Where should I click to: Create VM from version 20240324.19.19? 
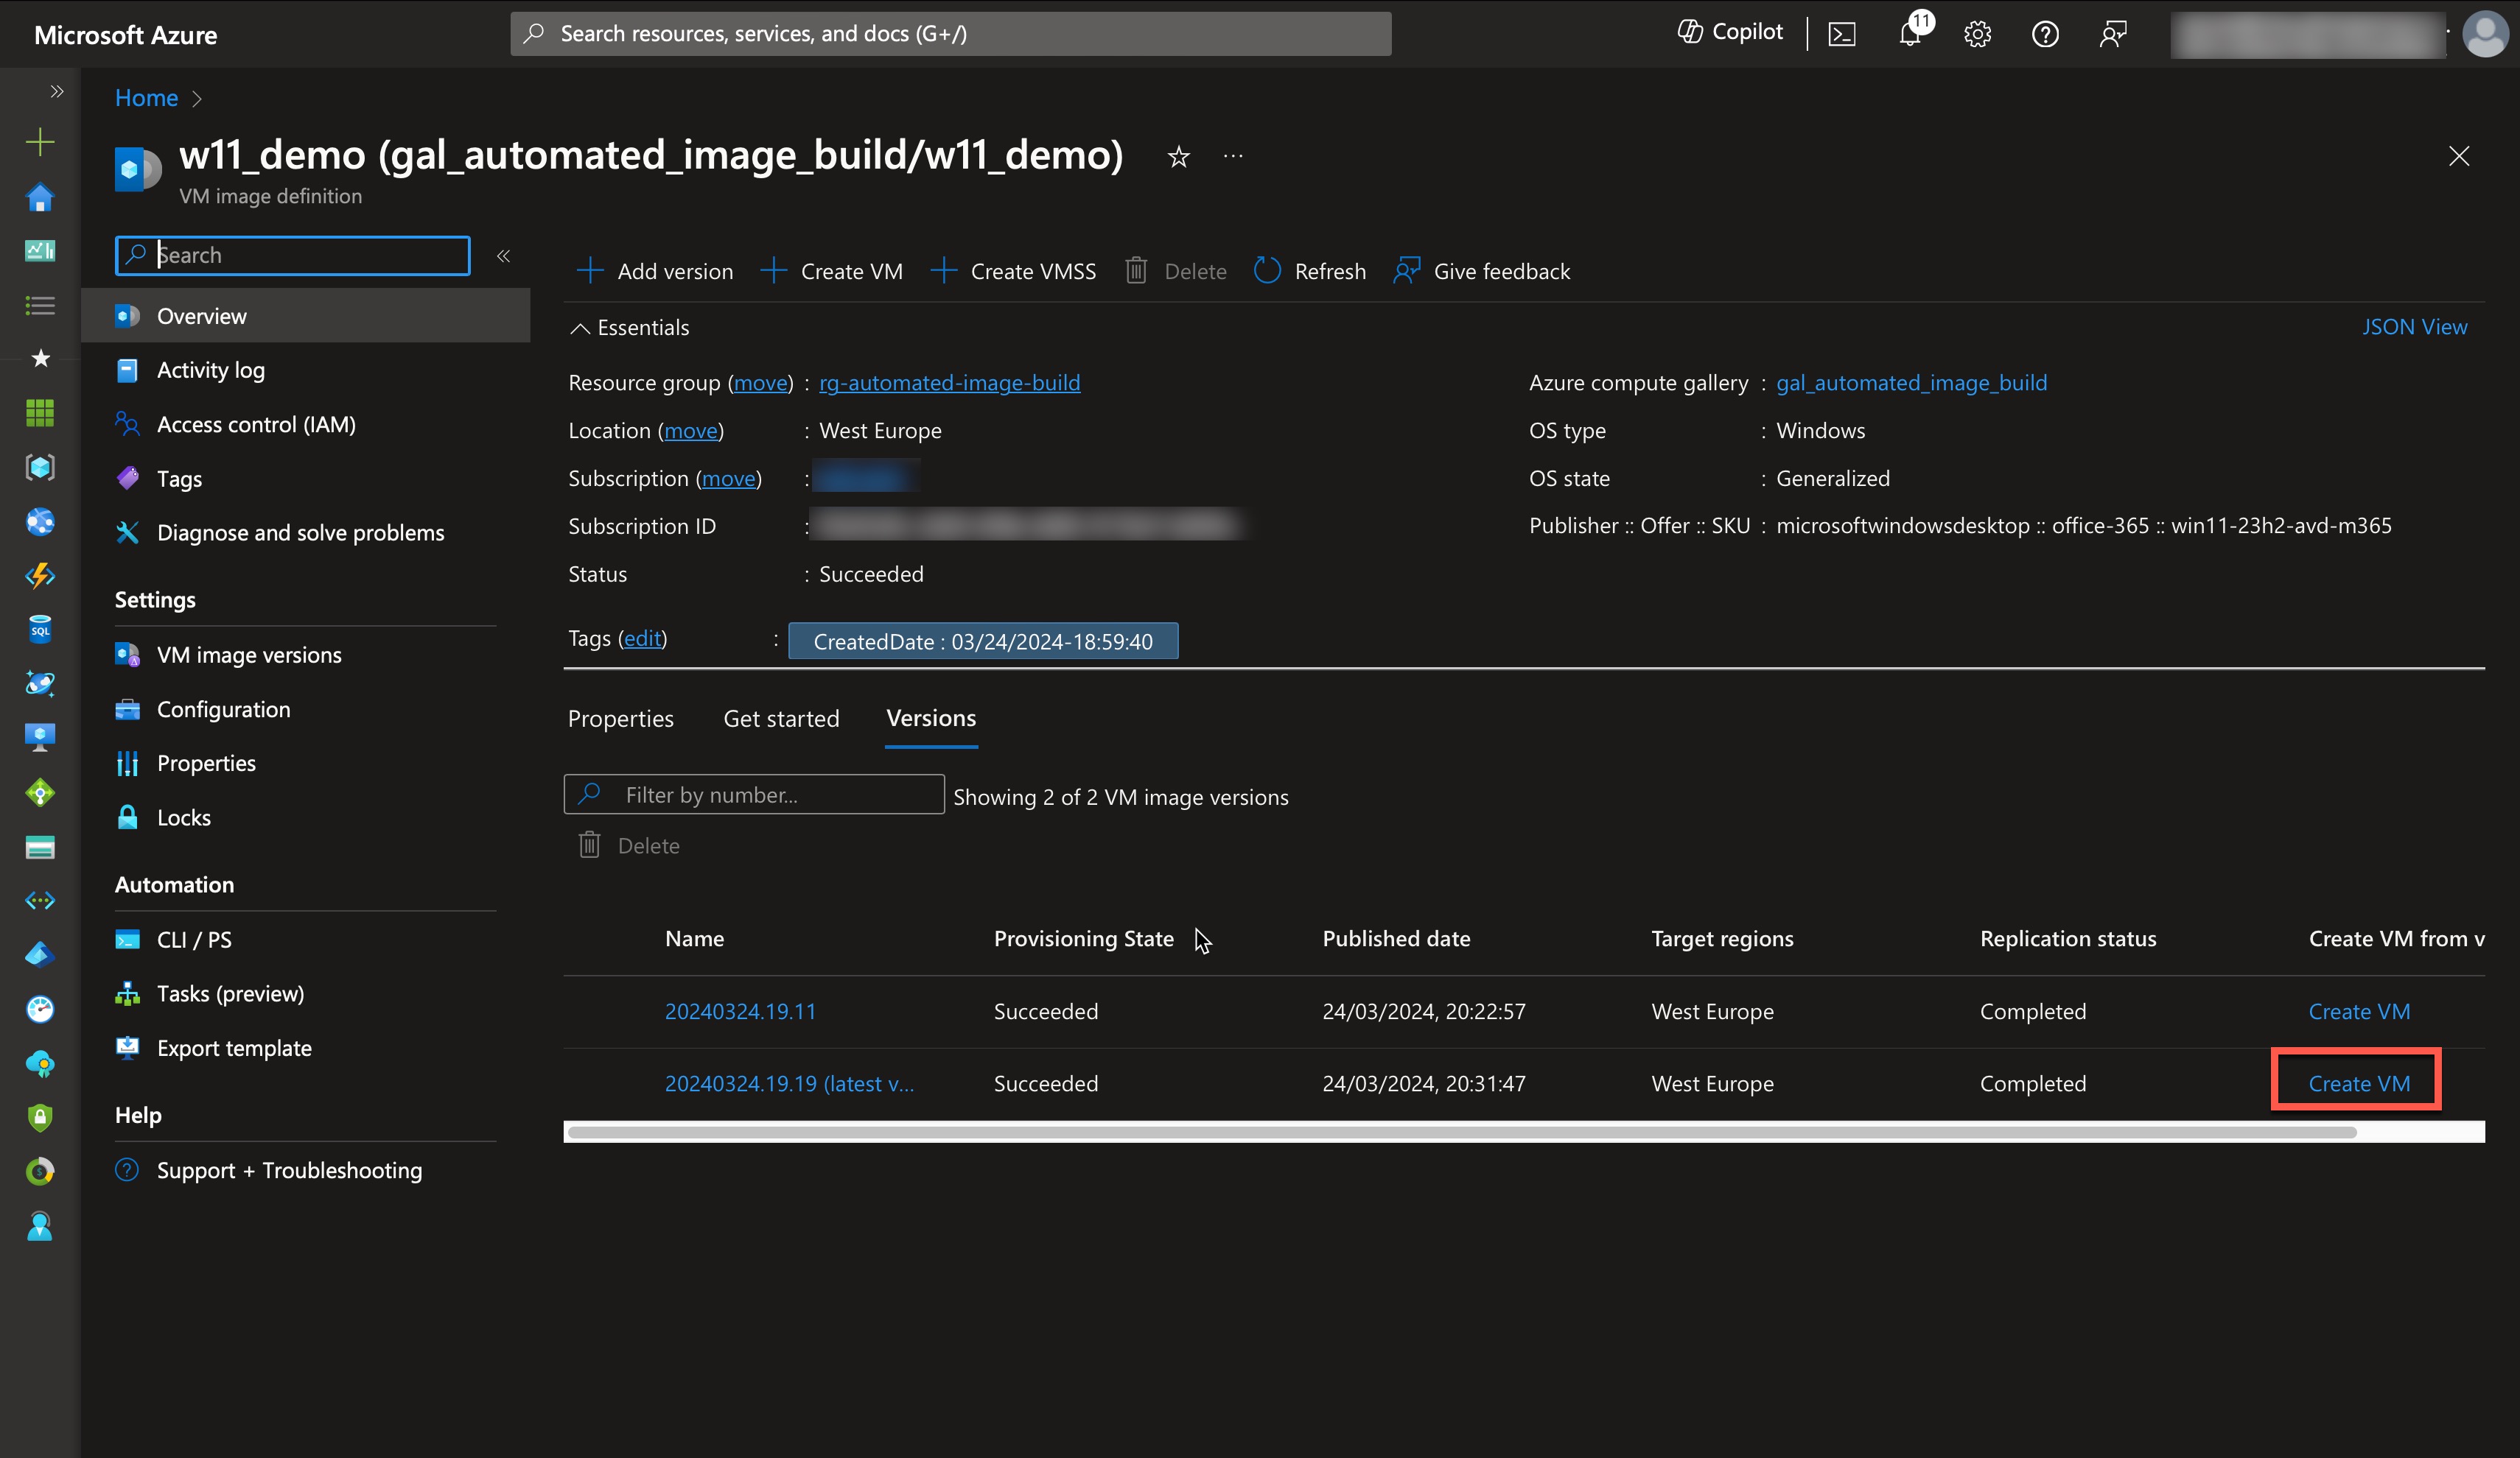tap(2359, 1083)
